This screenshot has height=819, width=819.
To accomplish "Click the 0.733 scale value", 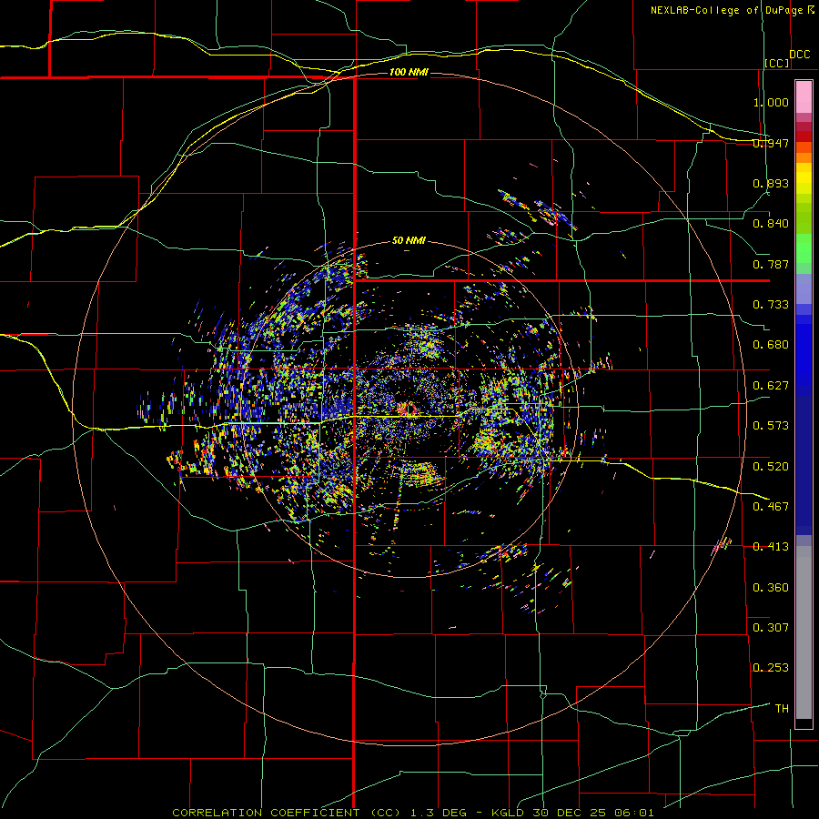I will [x=771, y=305].
